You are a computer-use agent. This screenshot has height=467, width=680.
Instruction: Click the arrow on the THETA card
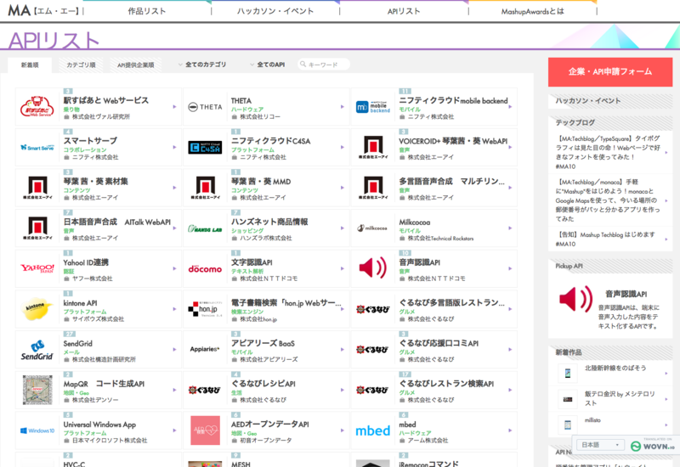coord(343,107)
